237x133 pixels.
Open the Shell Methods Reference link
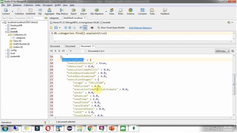coord(140,28)
